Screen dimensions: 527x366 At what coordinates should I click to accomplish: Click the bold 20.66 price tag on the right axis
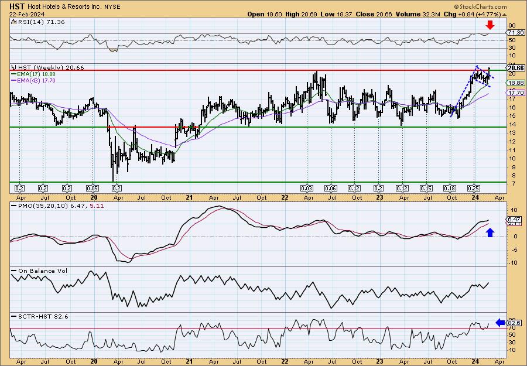515,69
